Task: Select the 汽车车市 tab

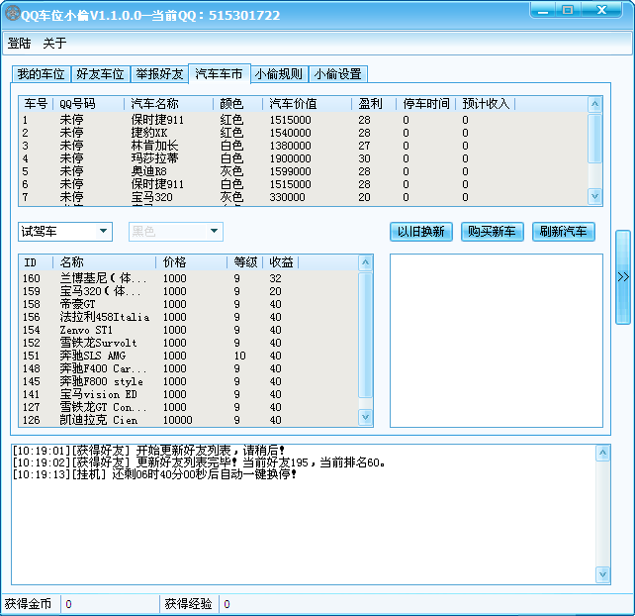Action: point(220,74)
